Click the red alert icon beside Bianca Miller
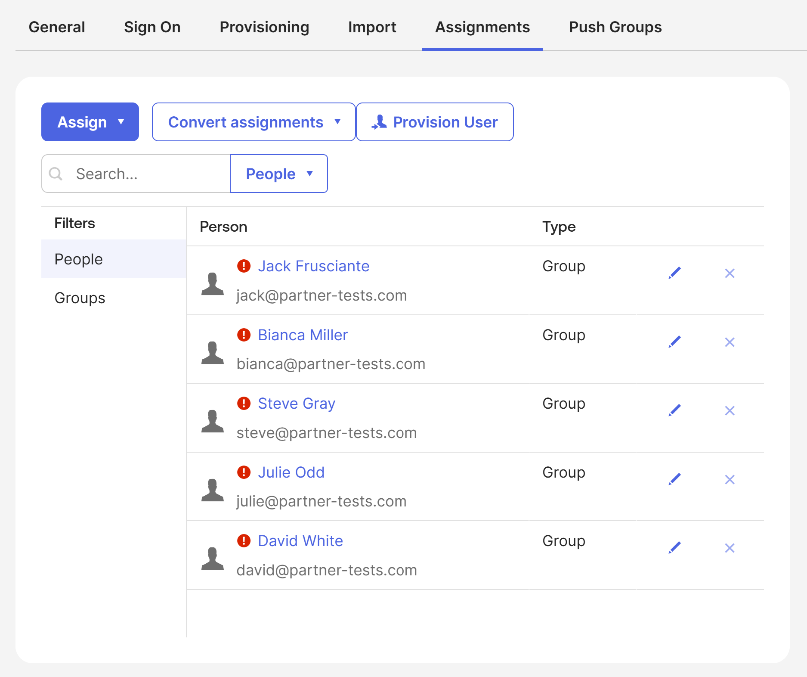807x677 pixels. pos(244,335)
